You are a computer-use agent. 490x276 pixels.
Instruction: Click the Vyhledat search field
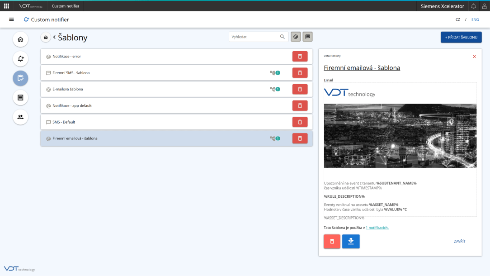tap(254, 37)
